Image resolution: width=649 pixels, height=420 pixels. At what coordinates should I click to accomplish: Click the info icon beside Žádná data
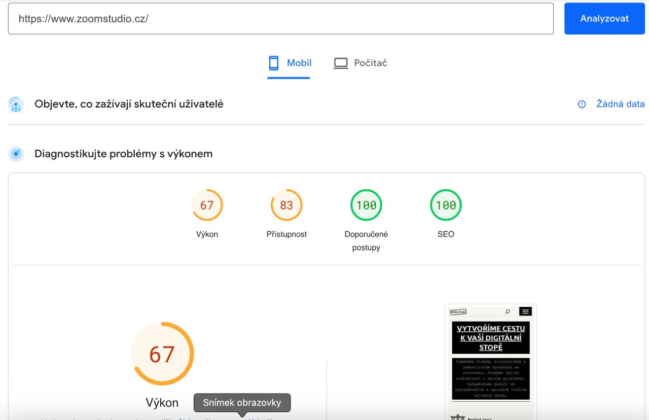(x=582, y=104)
